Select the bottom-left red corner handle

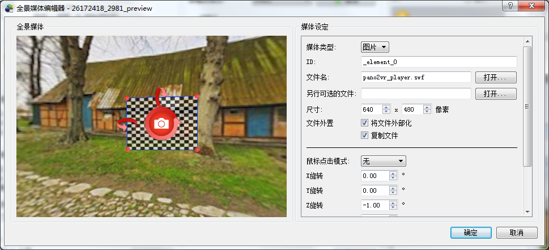(x=128, y=150)
